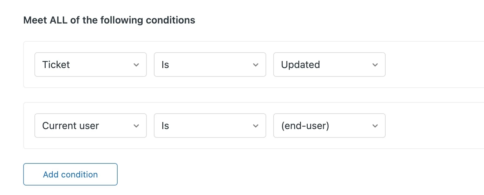Click the Add condition button
Screen dimensions: 484x195
(x=70, y=174)
